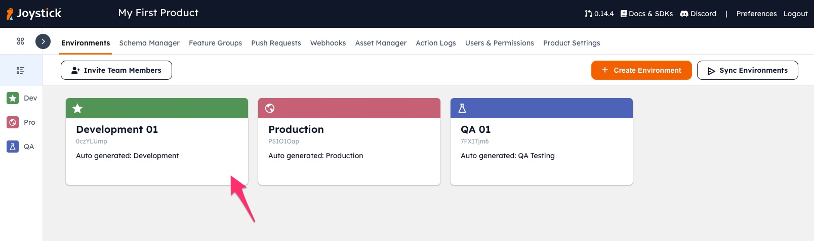Viewport: 814px width, 241px height.
Task: Open the Discord link
Action: point(698,14)
